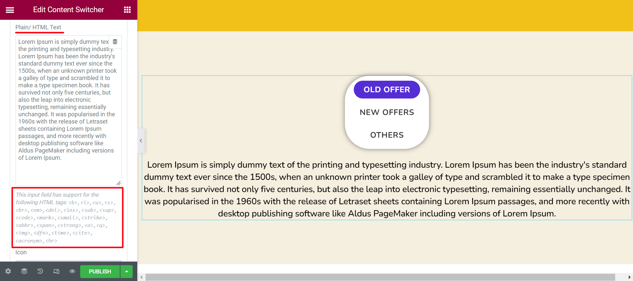The height and width of the screenshot is (281, 633).
Task: Open revision history icon
Action: point(40,271)
